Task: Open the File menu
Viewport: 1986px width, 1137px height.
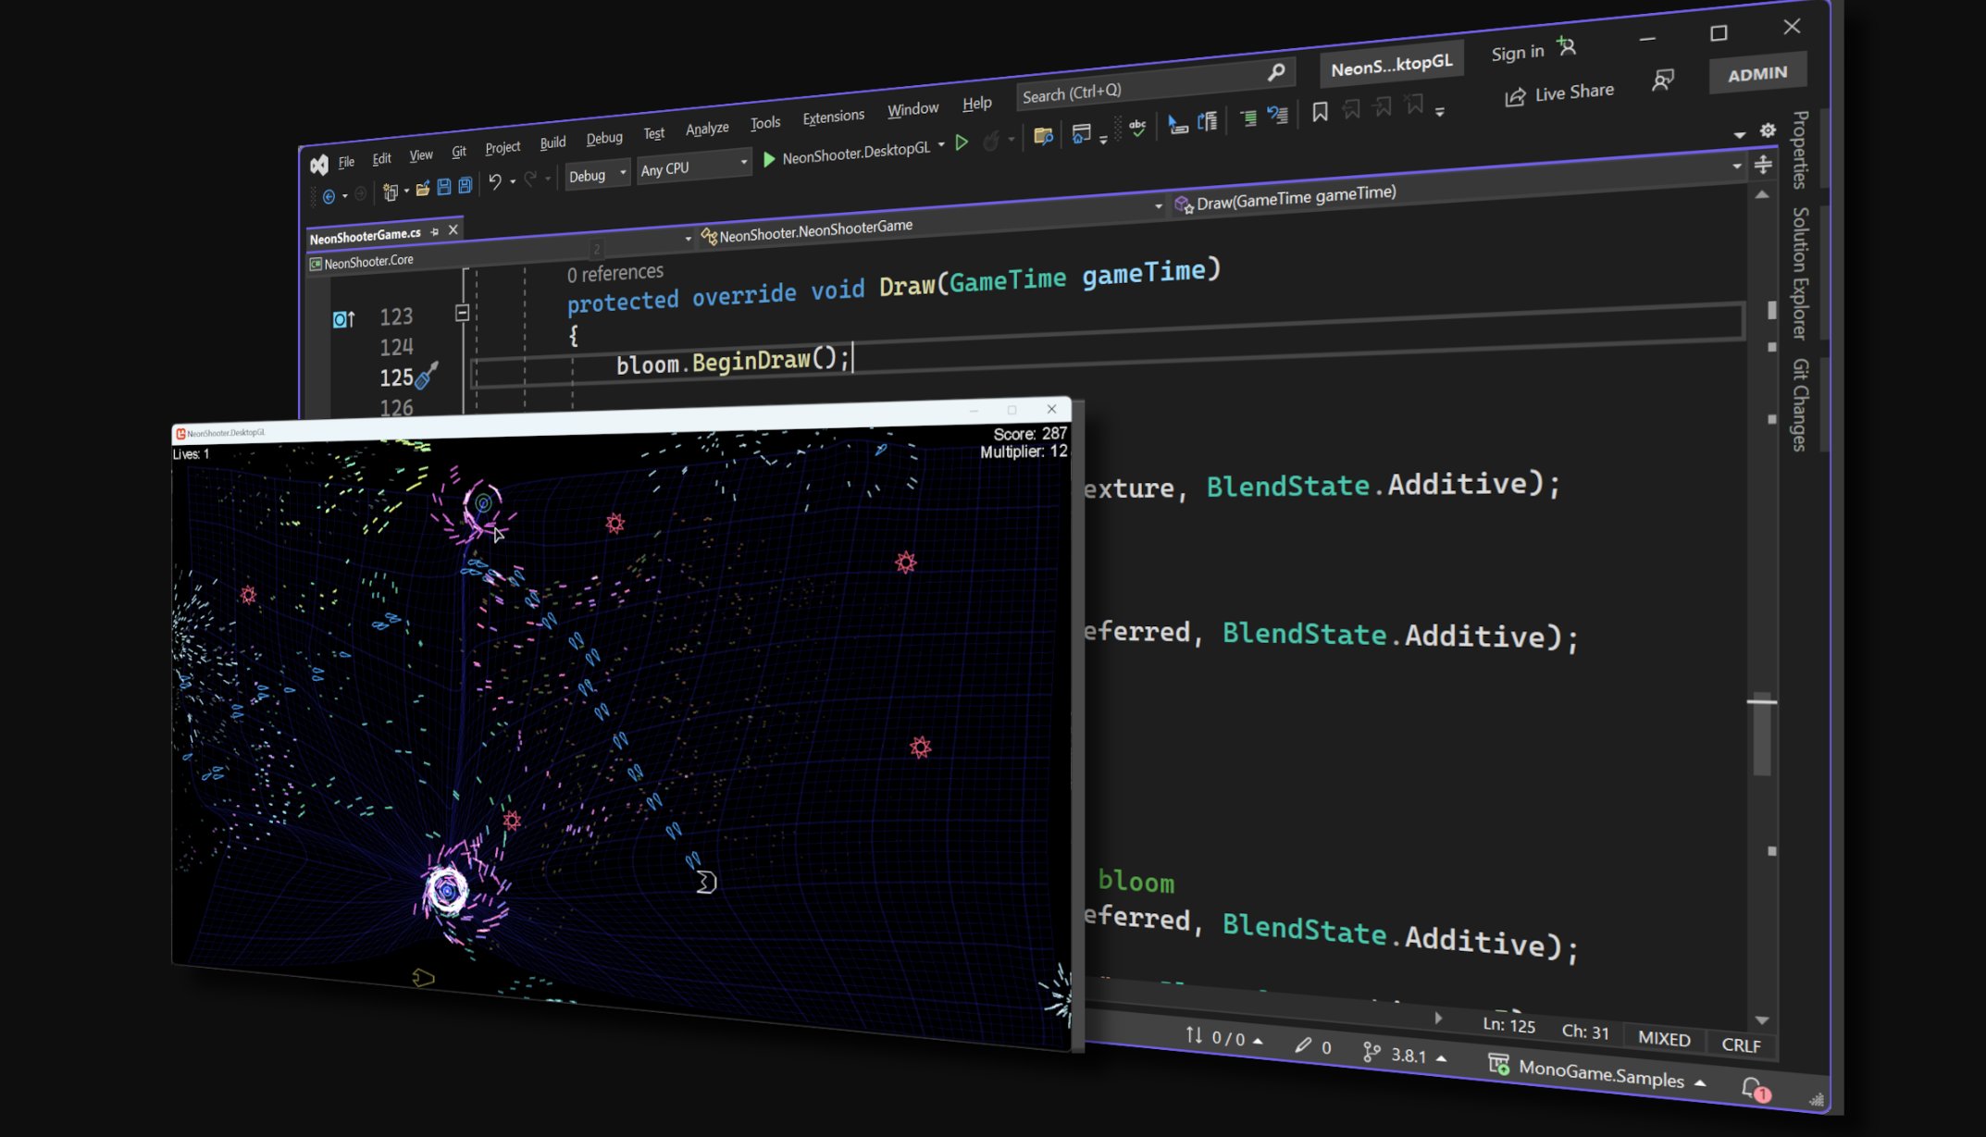Action: click(x=346, y=162)
